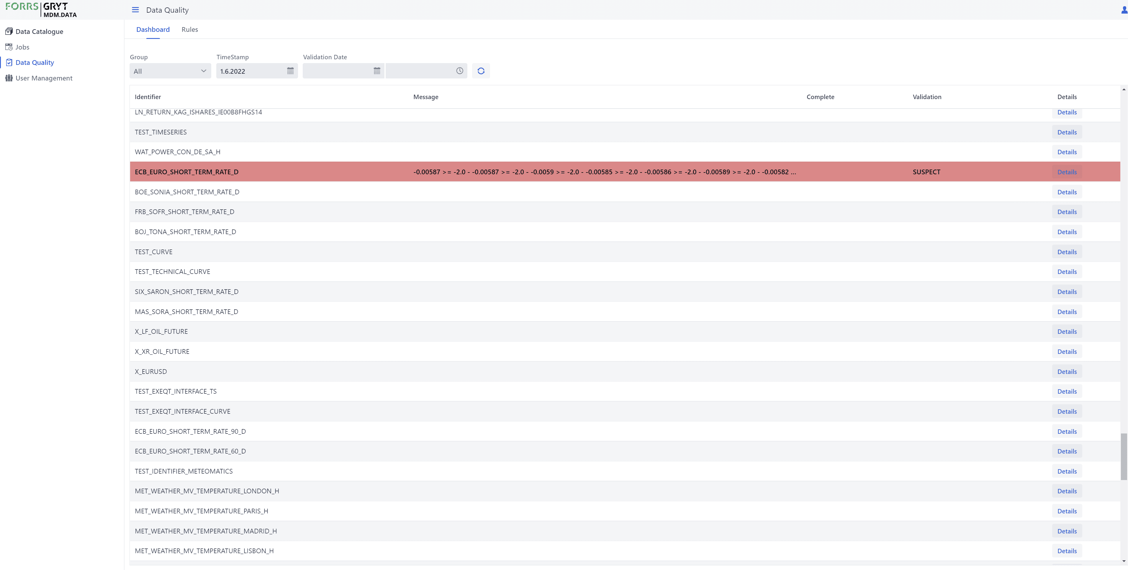Select the MET_WEATHER_MV_TEMPERATURE_LISBON_H identifier
The width and height of the screenshot is (1128, 570).
(204, 551)
